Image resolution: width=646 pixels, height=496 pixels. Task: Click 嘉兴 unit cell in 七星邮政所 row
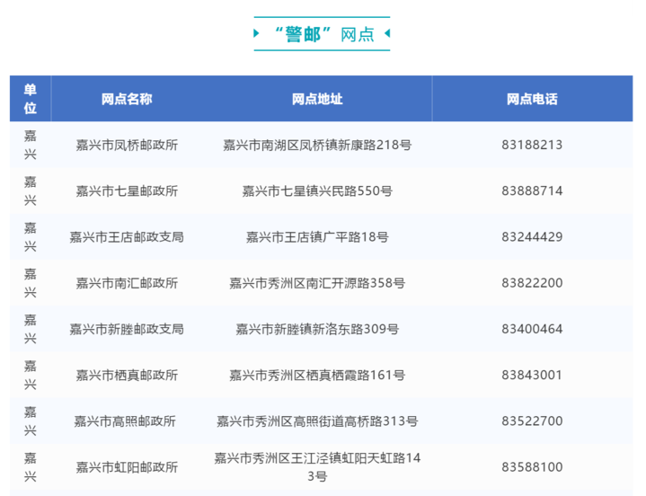pyautogui.click(x=30, y=191)
